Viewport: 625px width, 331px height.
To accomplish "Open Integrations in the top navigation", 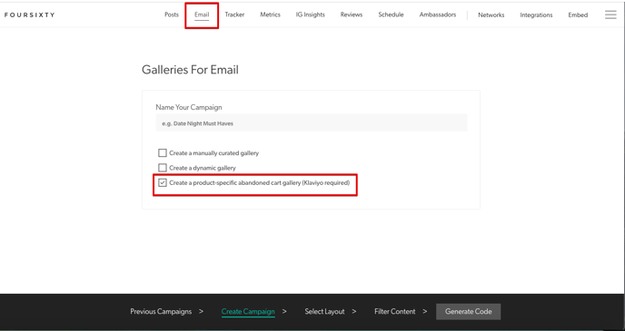I will pyautogui.click(x=536, y=15).
